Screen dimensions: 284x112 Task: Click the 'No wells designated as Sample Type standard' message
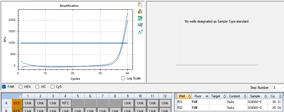coord(217,21)
